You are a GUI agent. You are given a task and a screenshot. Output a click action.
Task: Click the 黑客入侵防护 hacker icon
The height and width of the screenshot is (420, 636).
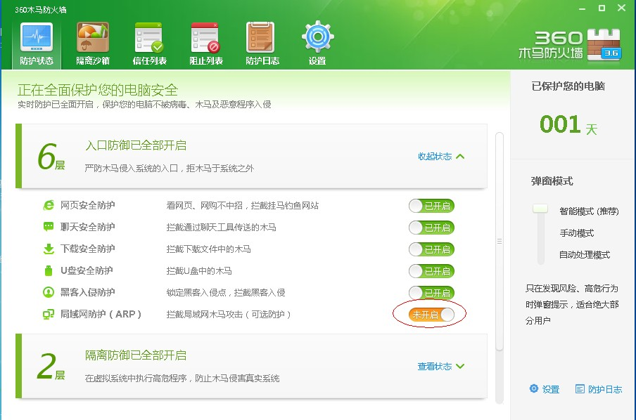point(49,292)
